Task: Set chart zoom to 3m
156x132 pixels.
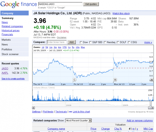Action: click(x=55, y=47)
